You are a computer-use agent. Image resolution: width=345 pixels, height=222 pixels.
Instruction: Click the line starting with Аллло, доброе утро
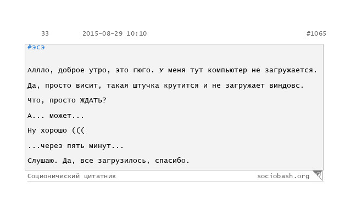coord(172,70)
